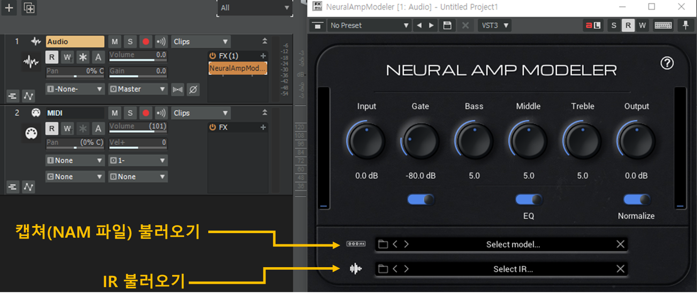Click the MIDI track automation lanes icon

[28, 187]
